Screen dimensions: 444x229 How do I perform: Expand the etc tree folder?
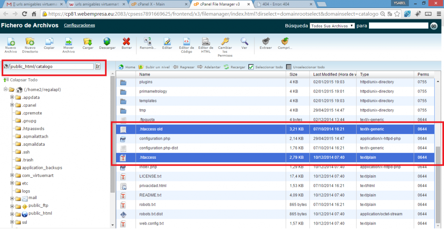tap(12, 183)
